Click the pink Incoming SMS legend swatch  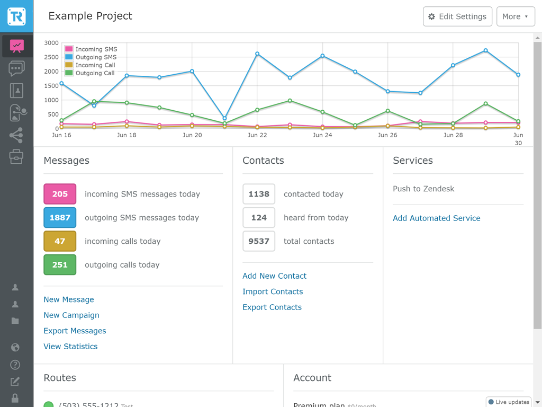pyautogui.click(x=69, y=49)
